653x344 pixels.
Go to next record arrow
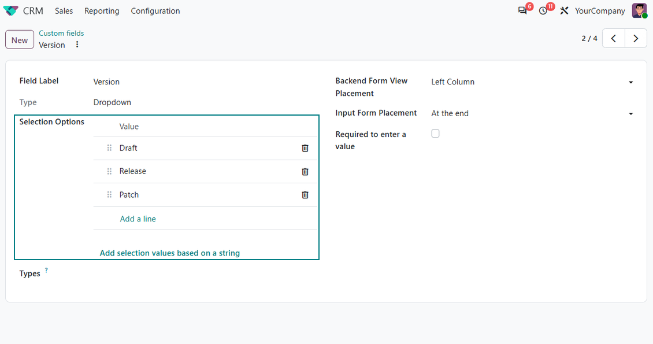point(636,39)
